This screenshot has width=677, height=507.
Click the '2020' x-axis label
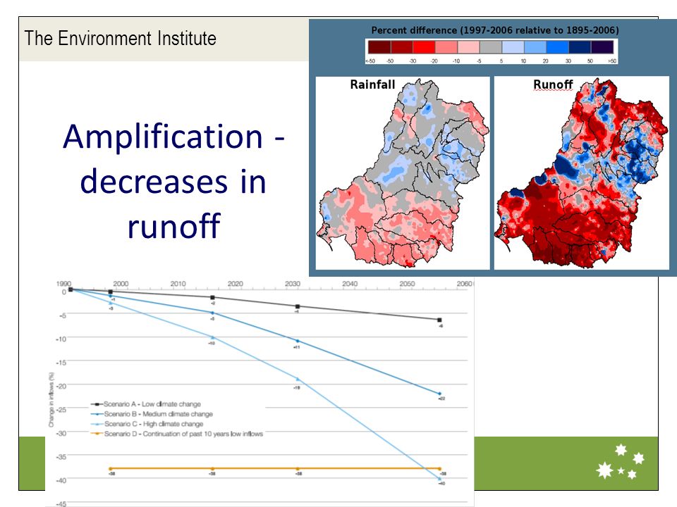coord(236,284)
